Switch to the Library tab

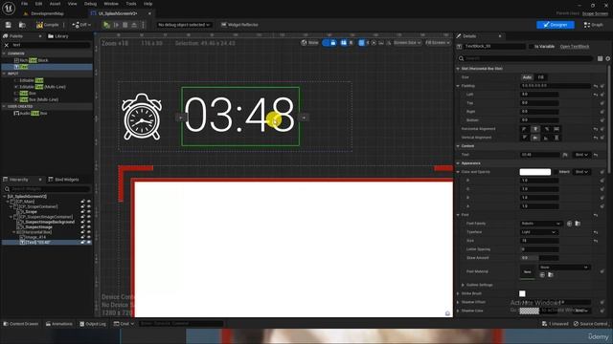click(58, 36)
